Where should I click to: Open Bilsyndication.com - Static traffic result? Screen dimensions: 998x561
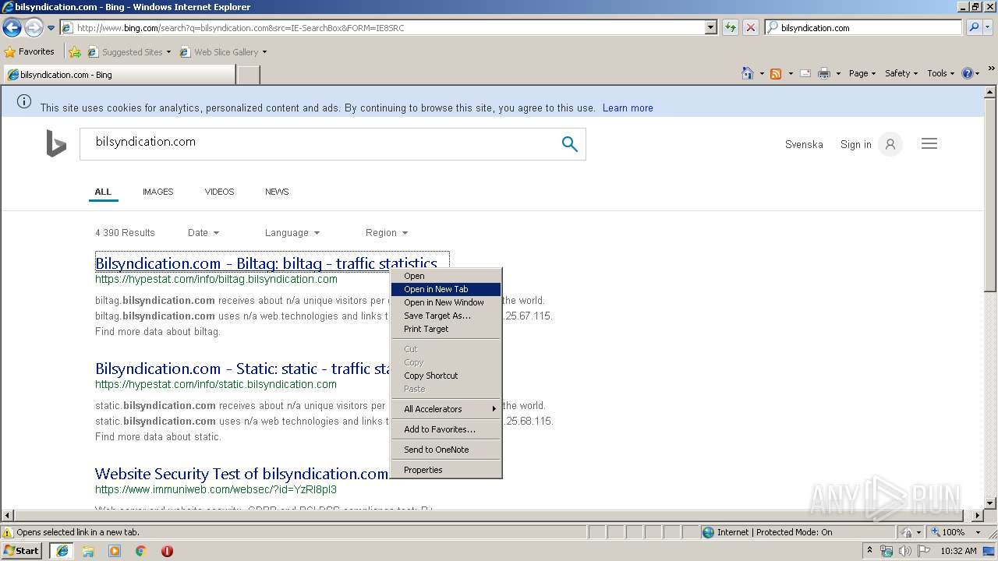pos(242,369)
